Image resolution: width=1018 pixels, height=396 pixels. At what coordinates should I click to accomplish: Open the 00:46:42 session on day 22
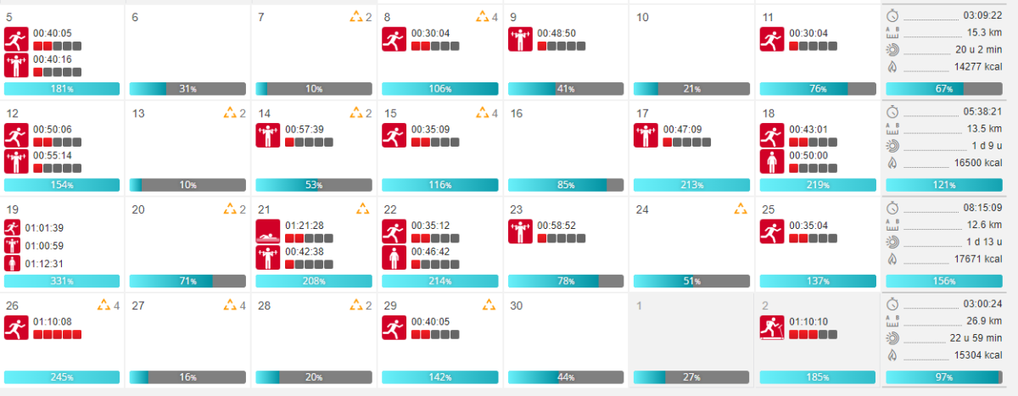429,252
